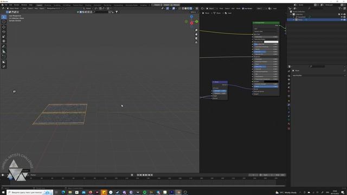Viewport: 347px width, 195px height.
Task: Click the Strength slider on the Bump node
Action: click(x=220, y=90)
